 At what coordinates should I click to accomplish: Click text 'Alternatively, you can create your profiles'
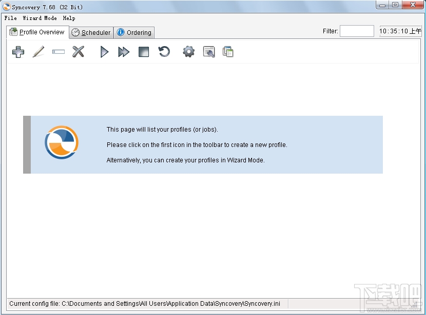[x=186, y=160]
